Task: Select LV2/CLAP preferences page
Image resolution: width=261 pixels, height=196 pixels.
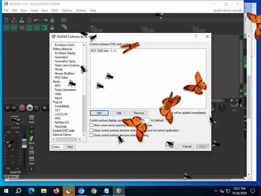Action: tap(61, 114)
